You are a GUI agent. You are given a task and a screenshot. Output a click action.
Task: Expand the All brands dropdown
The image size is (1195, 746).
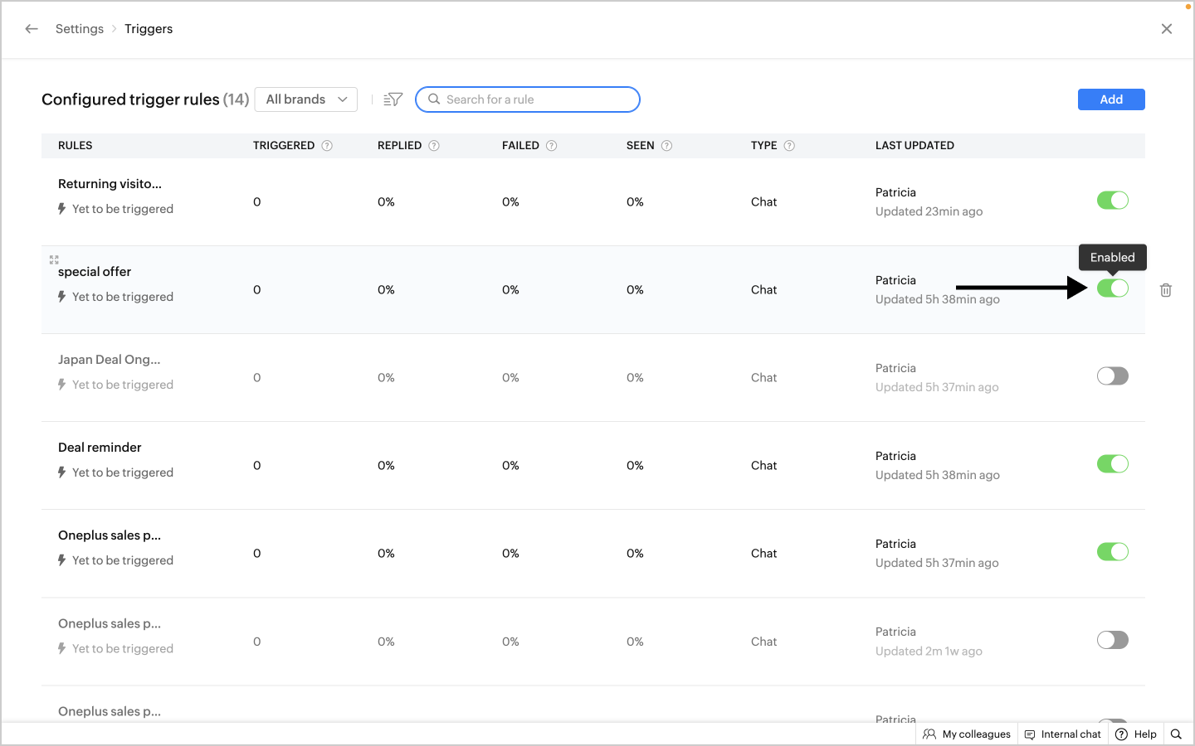306,99
